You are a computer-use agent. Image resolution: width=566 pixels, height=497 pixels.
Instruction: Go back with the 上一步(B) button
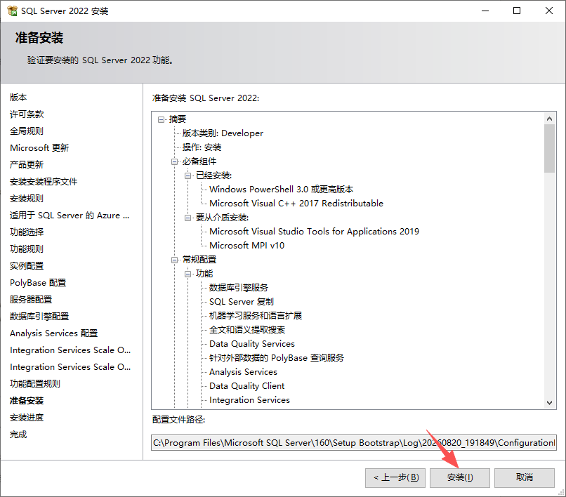pos(395,477)
